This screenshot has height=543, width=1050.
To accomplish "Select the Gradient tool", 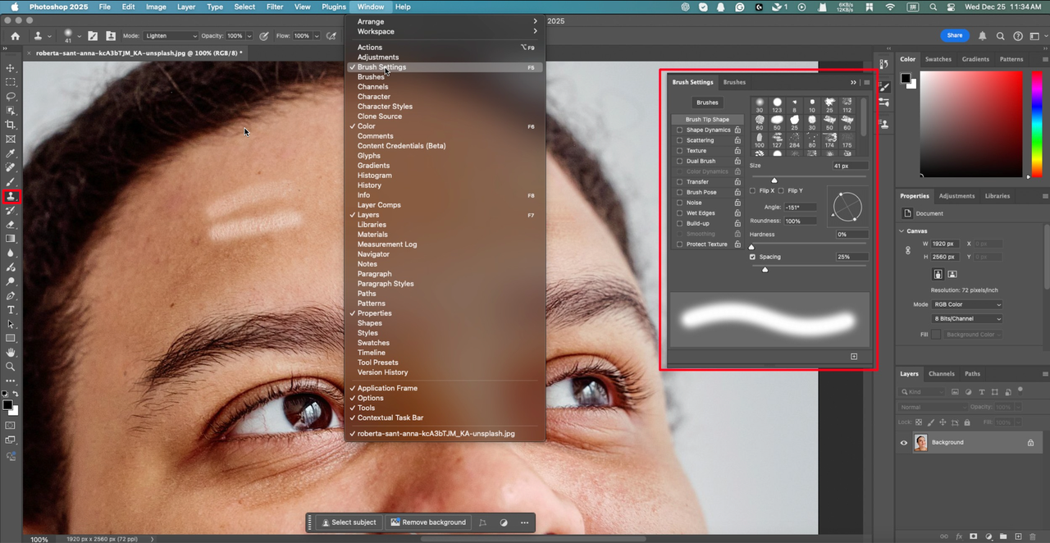I will coord(11,239).
